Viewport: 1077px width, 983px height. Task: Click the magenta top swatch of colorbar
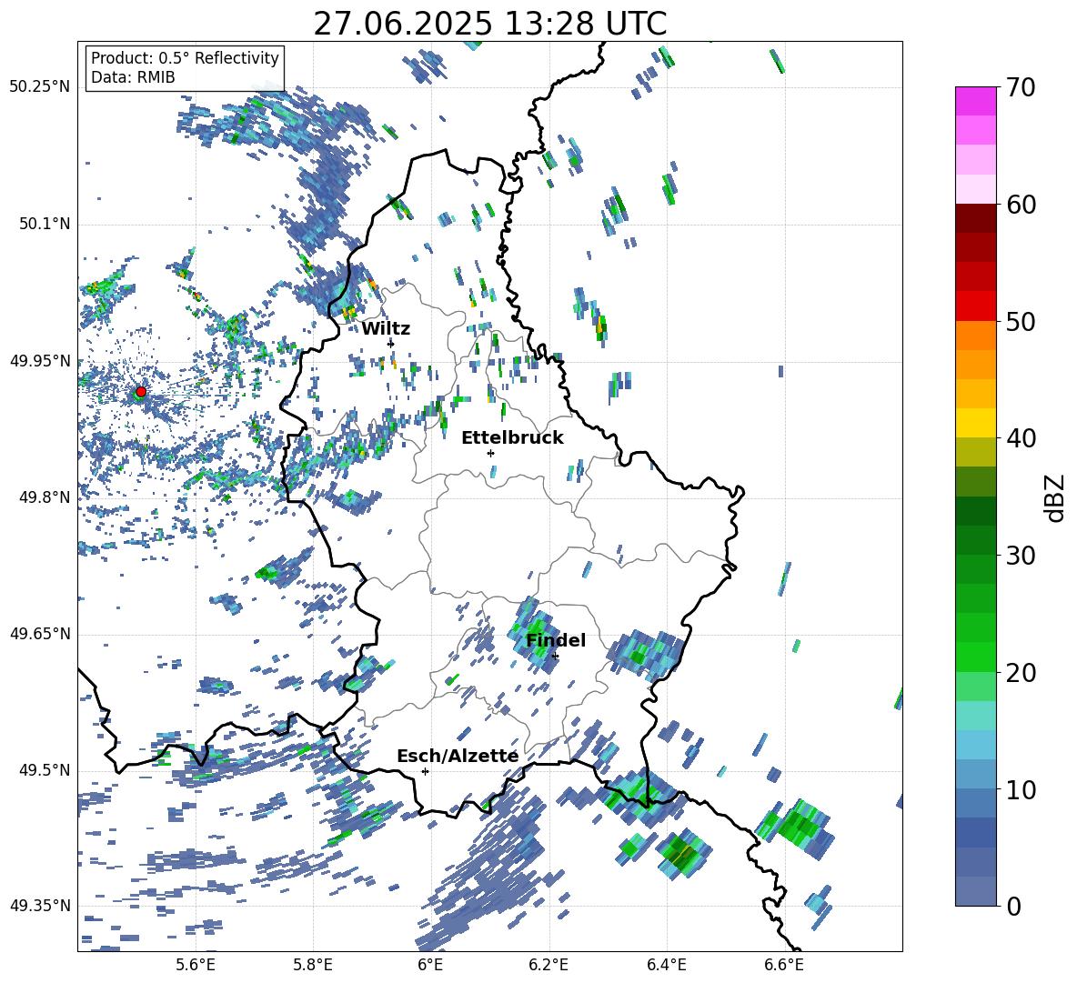pyautogui.click(x=975, y=101)
